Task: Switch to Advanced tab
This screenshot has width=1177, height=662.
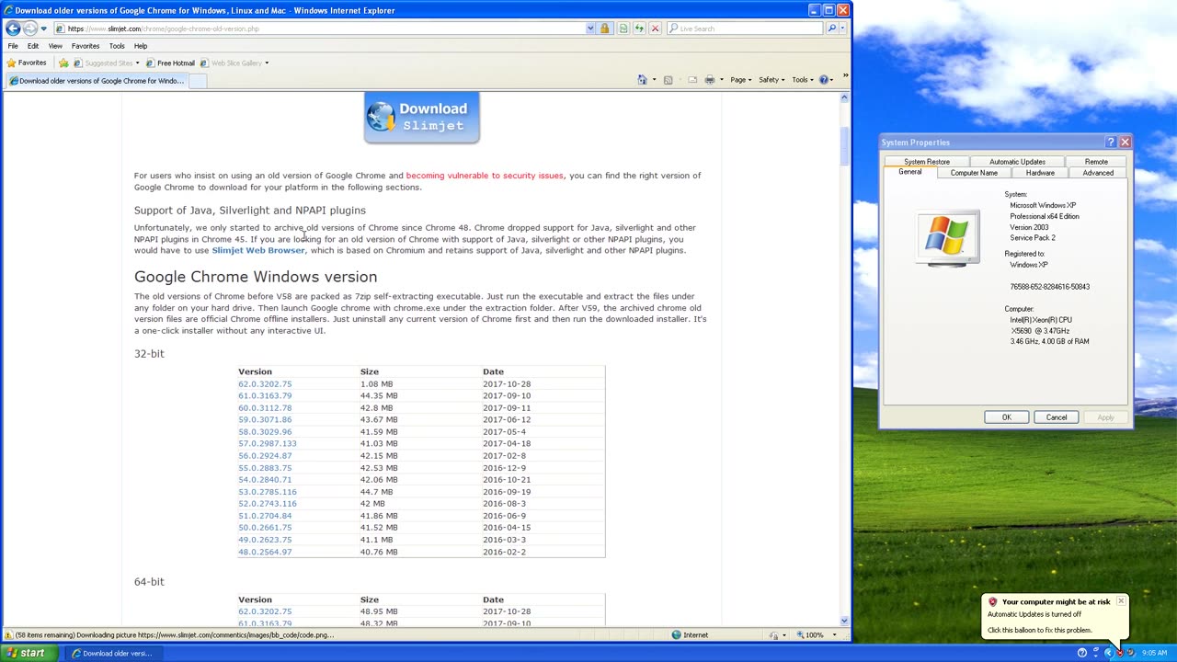Action: (x=1098, y=173)
